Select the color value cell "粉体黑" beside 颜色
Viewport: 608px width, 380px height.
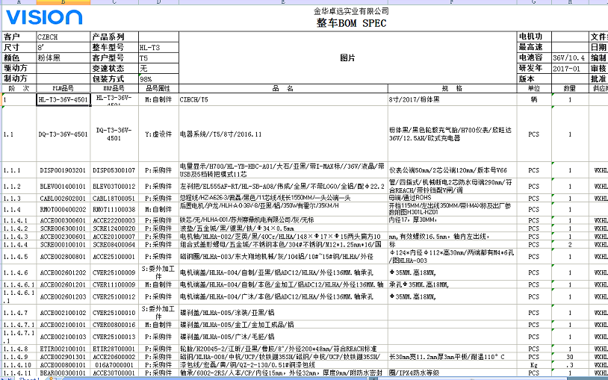[63, 58]
